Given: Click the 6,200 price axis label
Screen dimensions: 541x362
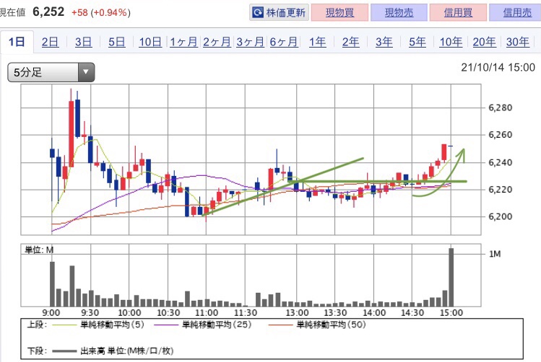Looking at the screenshot, I should point(500,216).
